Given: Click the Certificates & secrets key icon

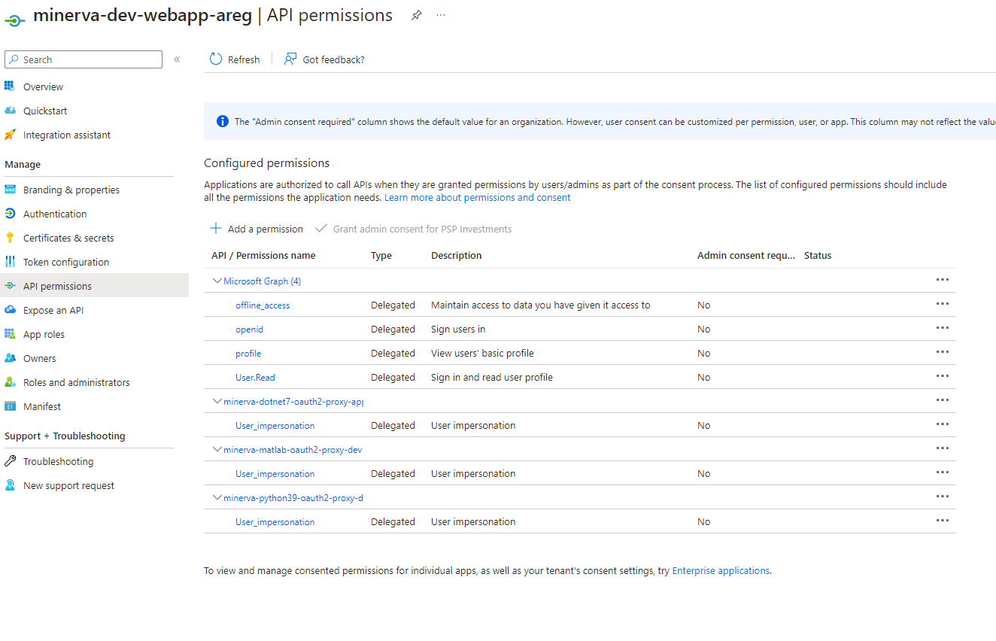Looking at the screenshot, I should pos(10,238).
